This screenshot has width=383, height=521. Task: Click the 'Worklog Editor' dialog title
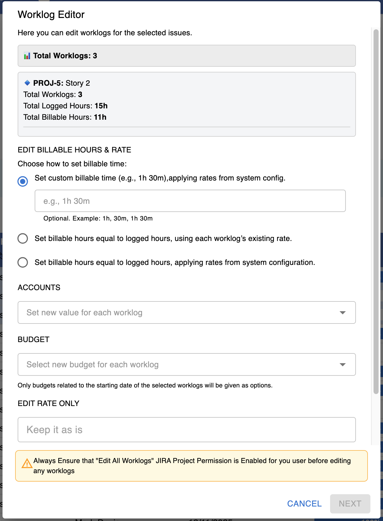pyautogui.click(x=51, y=14)
